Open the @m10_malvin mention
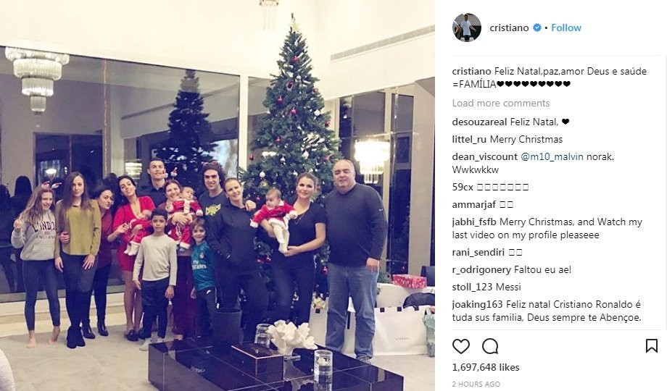Image resolution: width=667 pixels, height=391 pixels. tap(552, 157)
